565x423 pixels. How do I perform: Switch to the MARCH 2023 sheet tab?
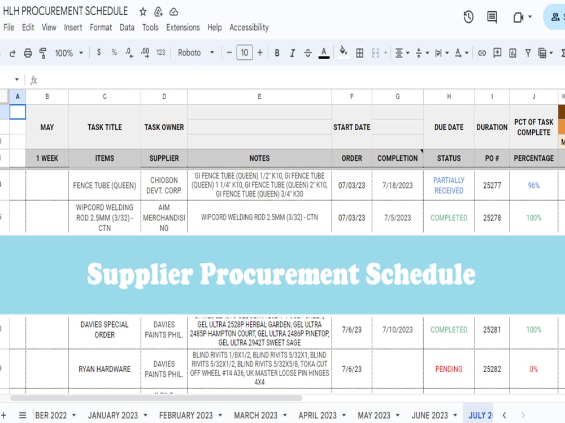256,415
